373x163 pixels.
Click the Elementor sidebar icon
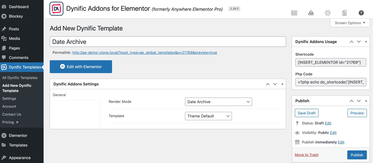pos(4,136)
